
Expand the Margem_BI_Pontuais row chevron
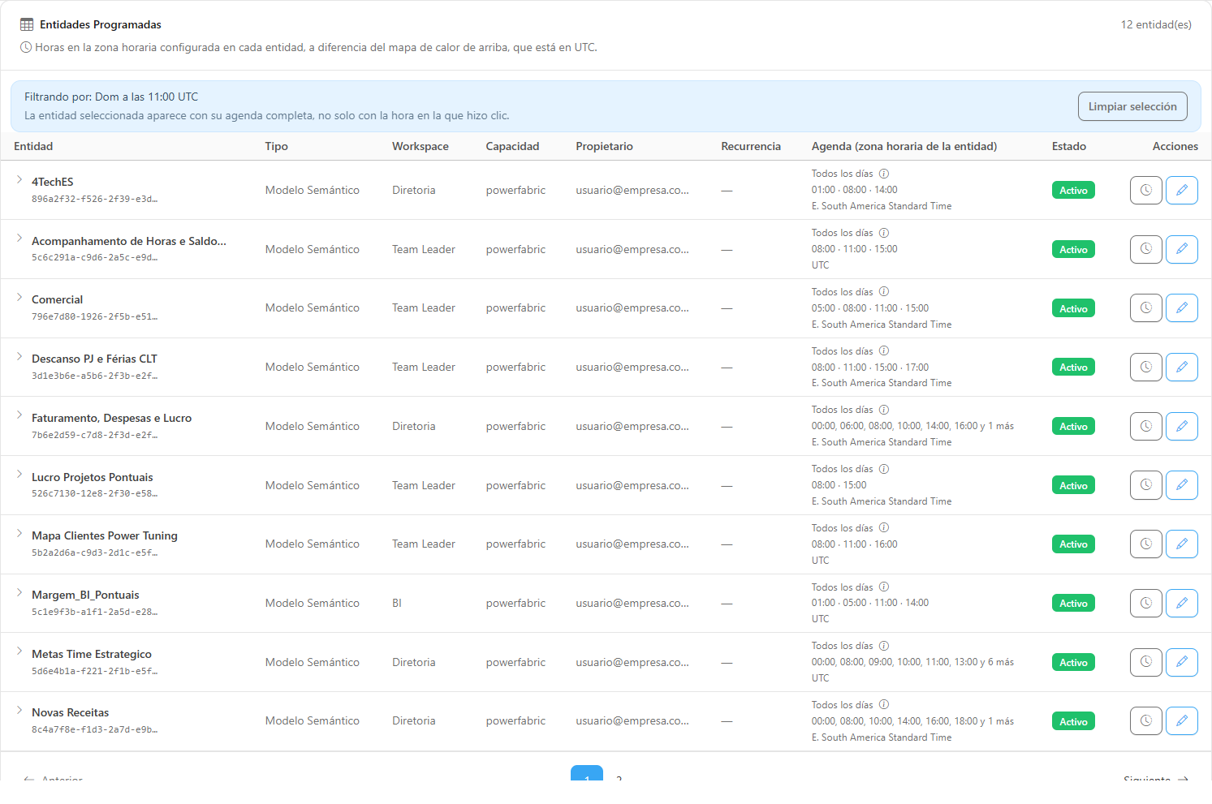click(x=19, y=592)
